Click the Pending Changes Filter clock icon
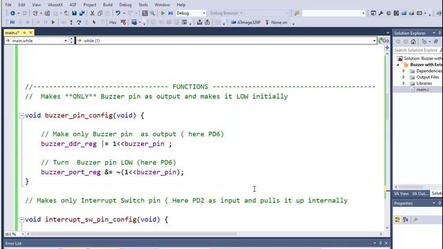This screenshot has width=443, height=249. tap(424, 41)
